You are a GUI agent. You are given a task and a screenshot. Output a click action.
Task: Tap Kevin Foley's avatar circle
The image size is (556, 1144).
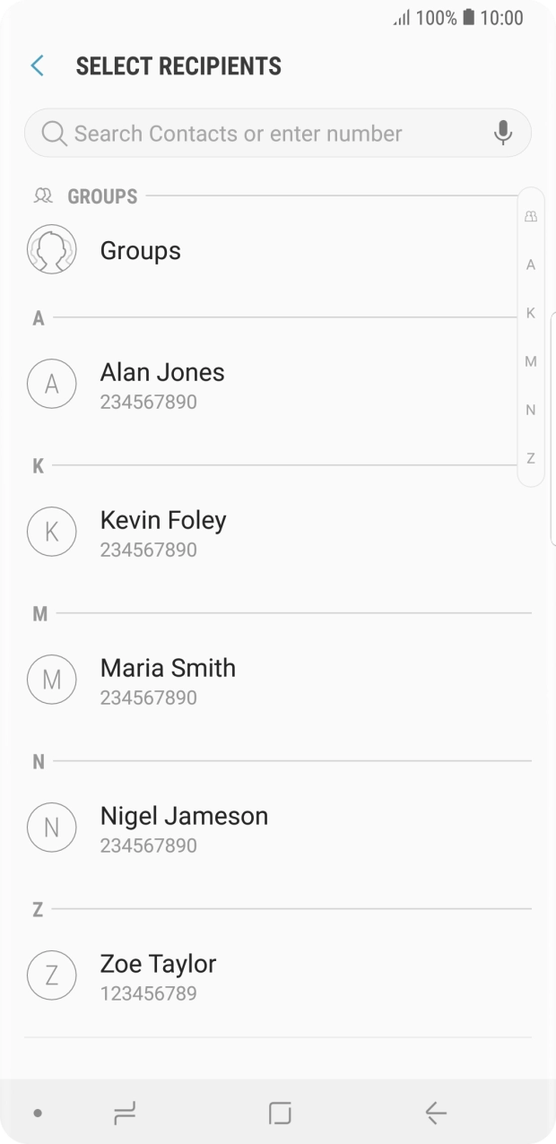click(51, 531)
